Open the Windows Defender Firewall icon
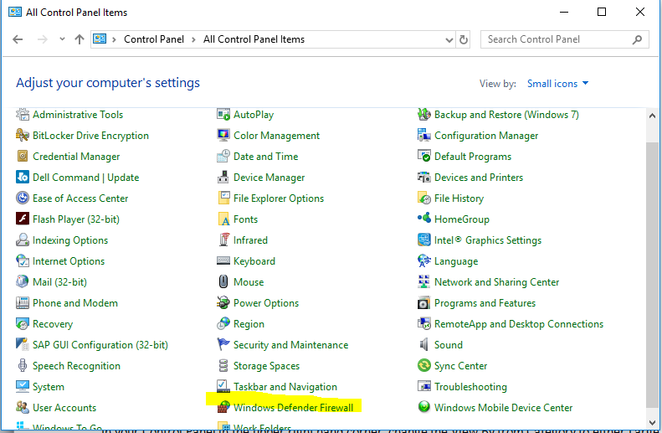The image size is (662, 433). tap(223, 408)
